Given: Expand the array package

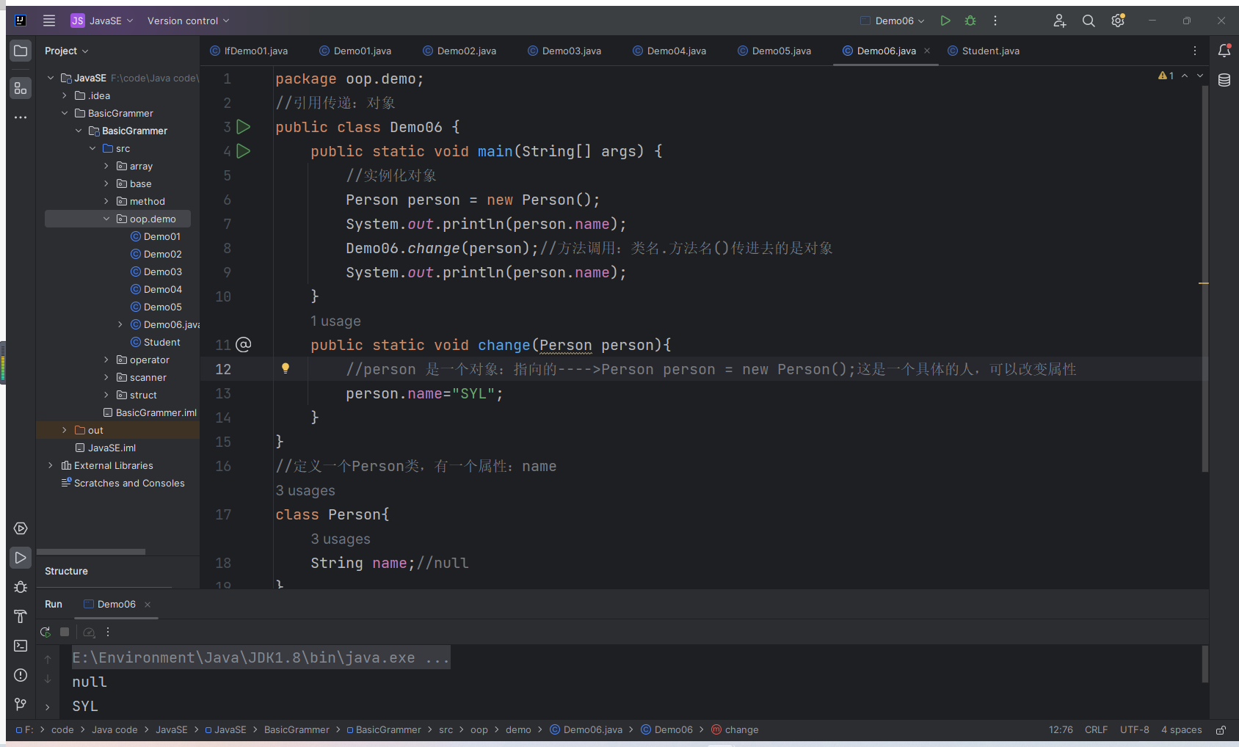Looking at the screenshot, I should coord(106,166).
